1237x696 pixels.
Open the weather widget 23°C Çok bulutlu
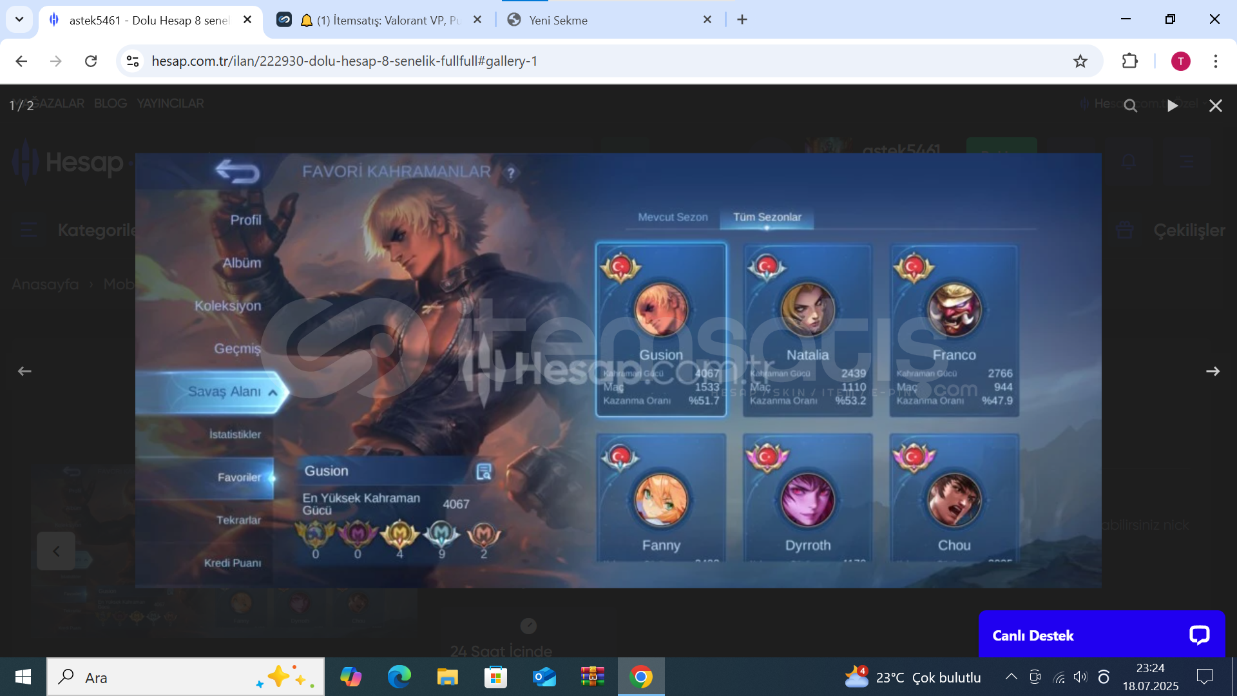[912, 677]
